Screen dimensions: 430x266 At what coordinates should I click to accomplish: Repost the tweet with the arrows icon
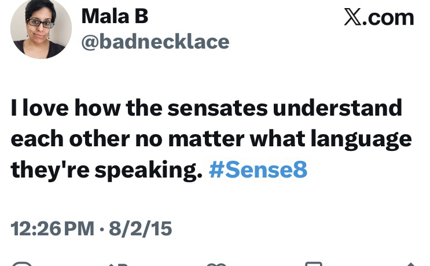(118, 264)
